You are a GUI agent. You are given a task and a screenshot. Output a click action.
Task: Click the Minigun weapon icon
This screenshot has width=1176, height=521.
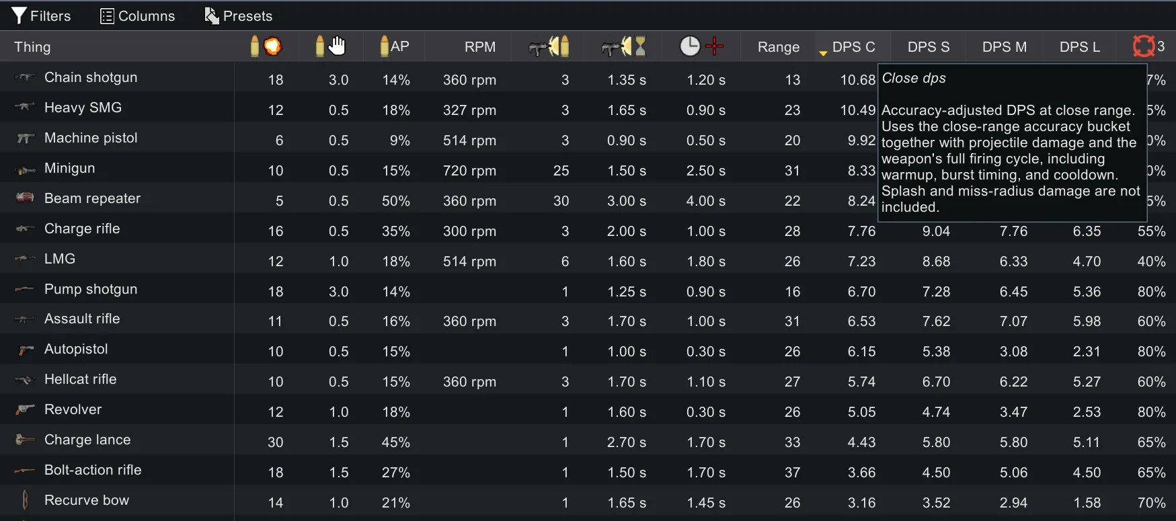pos(26,169)
